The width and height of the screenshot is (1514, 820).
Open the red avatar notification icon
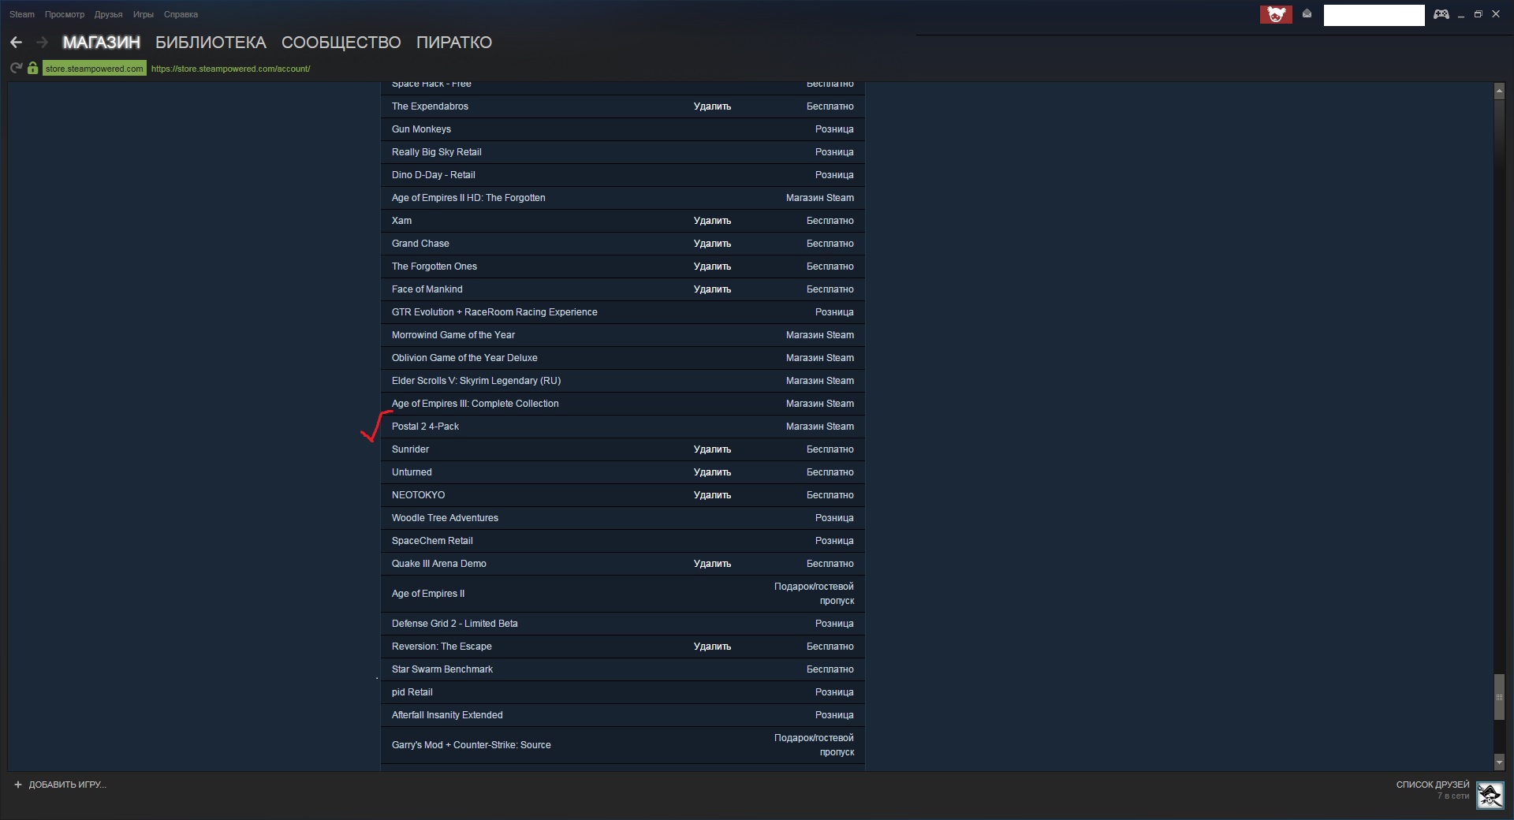[x=1276, y=14]
